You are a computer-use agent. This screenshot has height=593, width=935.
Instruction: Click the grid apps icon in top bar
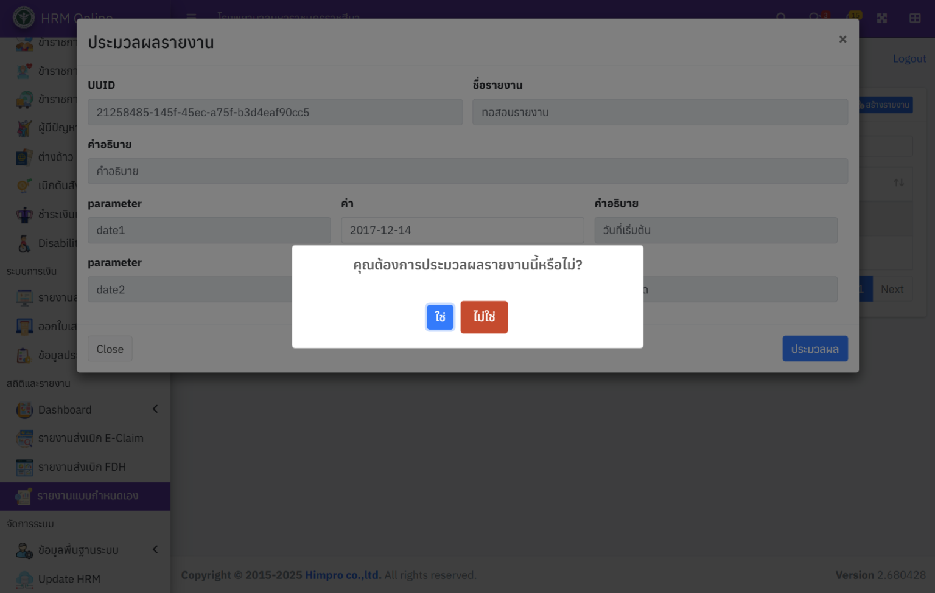[x=914, y=18]
